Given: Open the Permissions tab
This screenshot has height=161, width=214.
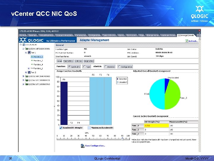Looking at the screenshot, I should pos(132,35).
